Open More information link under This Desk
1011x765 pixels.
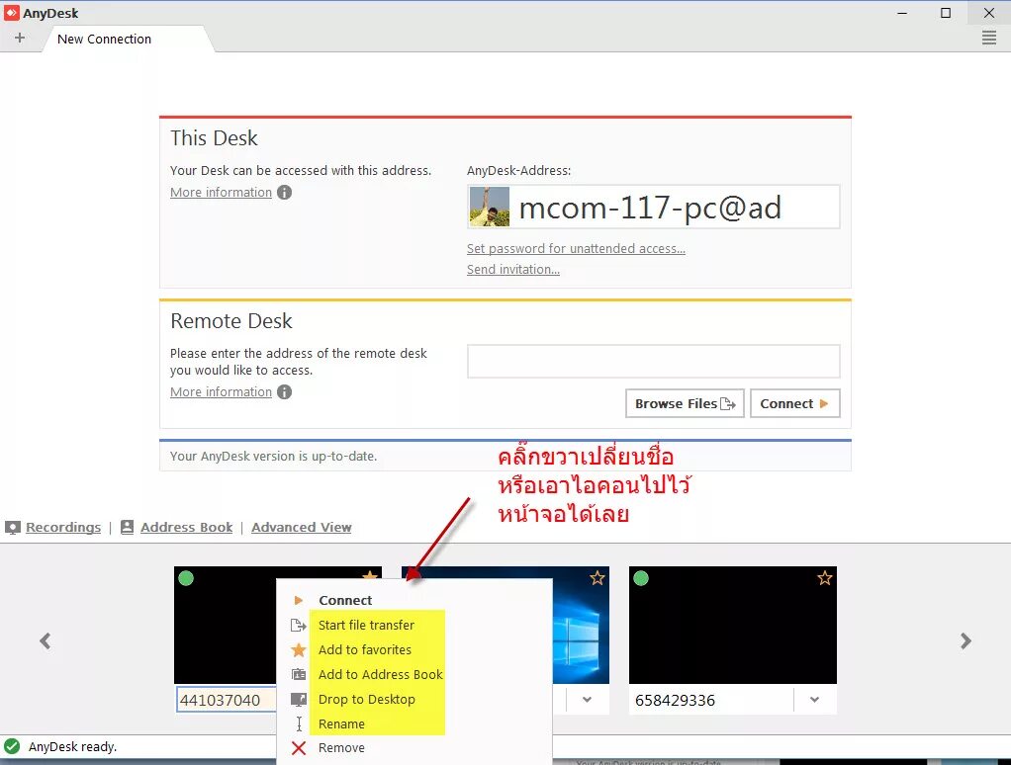tap(222, 193)
